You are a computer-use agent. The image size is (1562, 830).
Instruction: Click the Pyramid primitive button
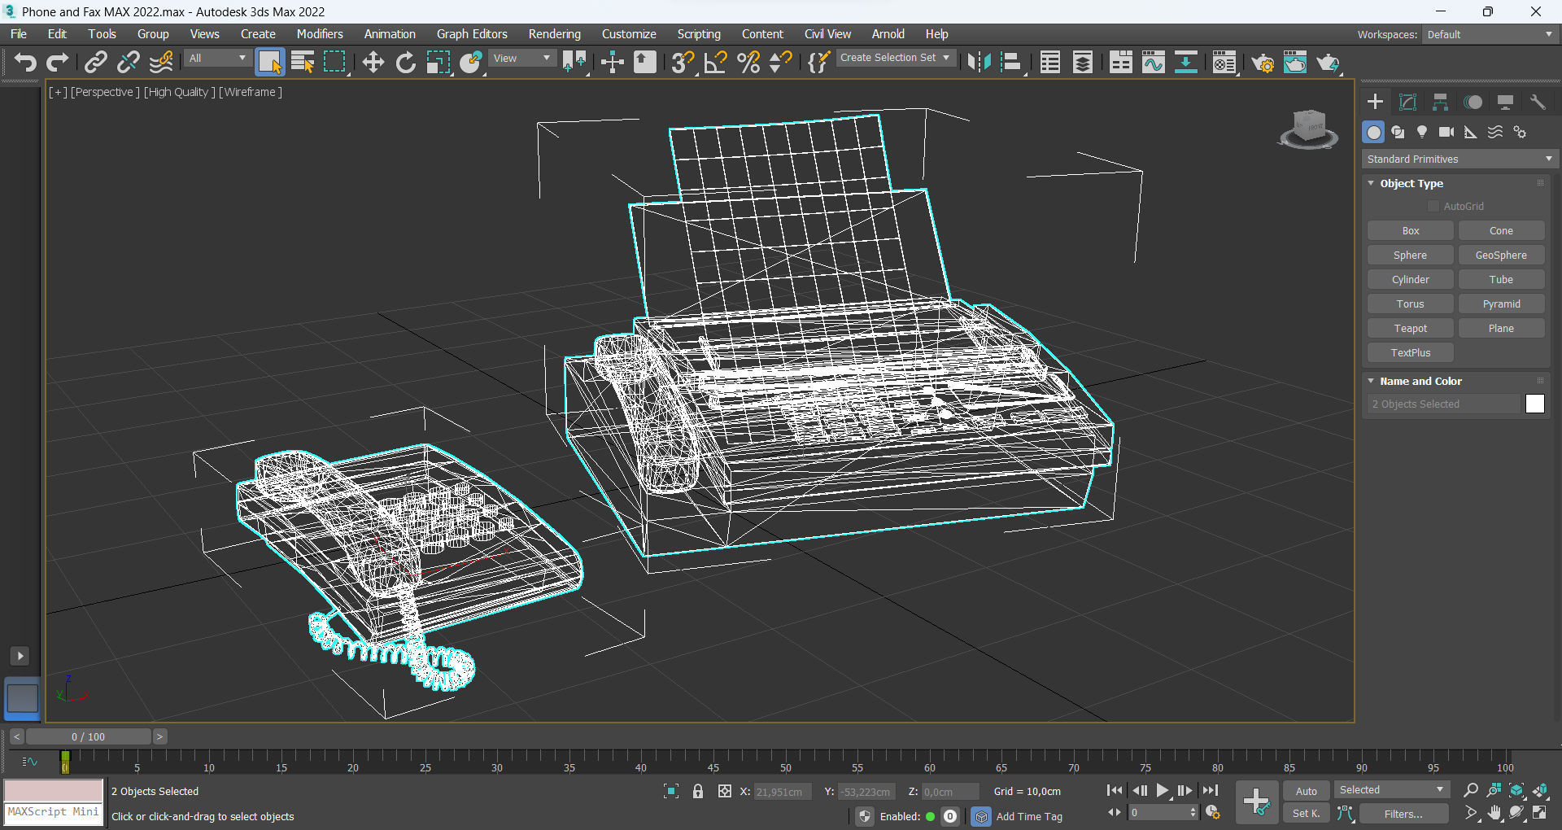1501,304
